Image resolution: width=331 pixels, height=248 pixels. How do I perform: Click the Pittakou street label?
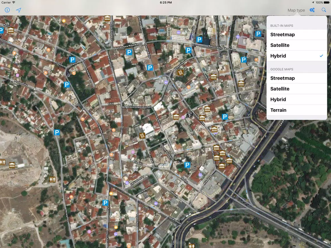tap(207, 180)
